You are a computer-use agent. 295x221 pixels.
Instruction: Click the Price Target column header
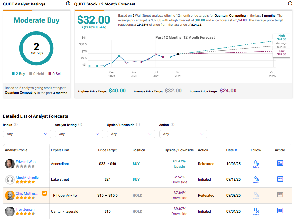(107, 150)
